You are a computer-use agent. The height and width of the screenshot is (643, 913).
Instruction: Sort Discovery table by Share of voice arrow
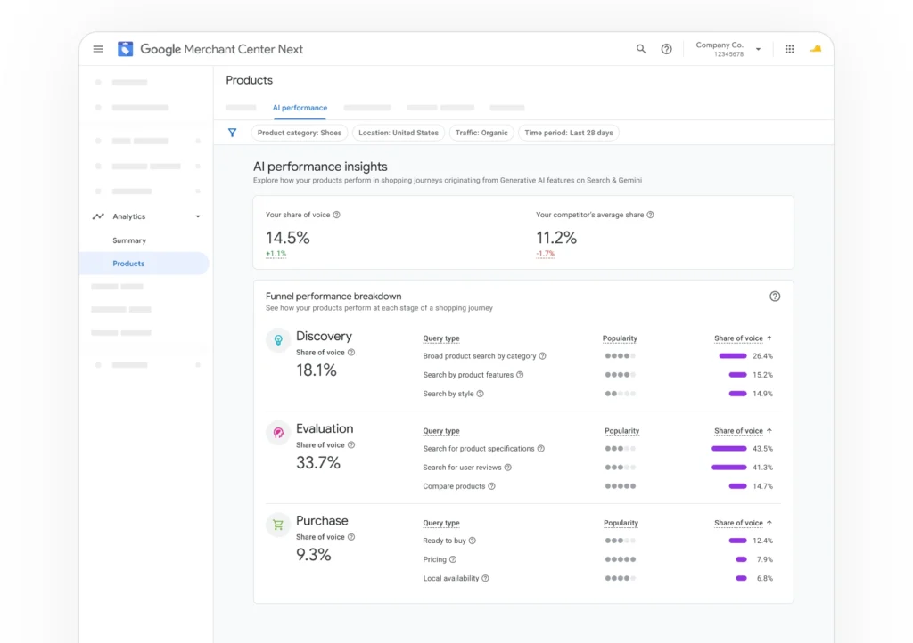769,338
